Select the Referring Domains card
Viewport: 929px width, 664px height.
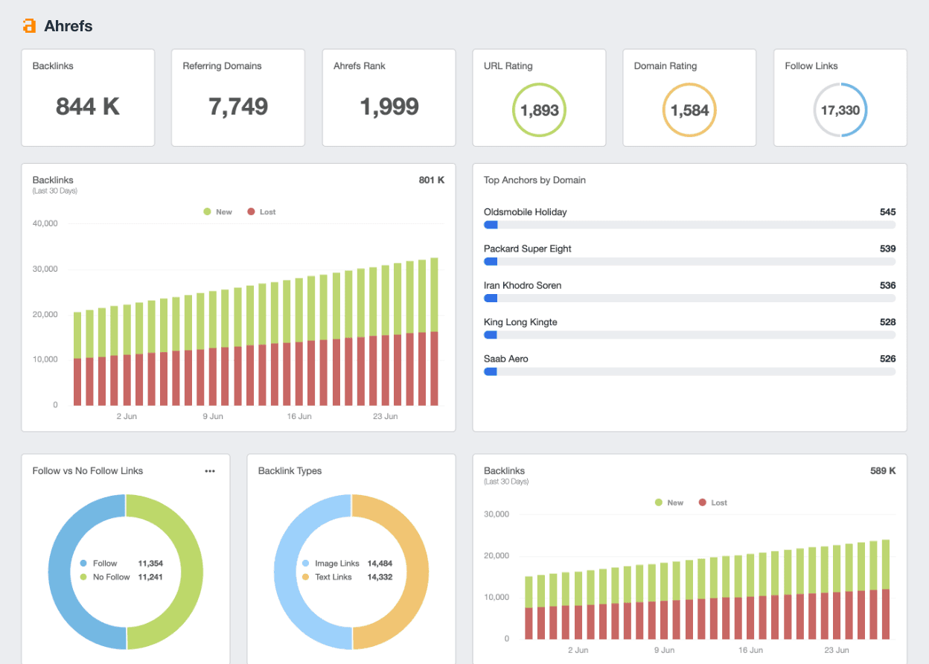pos(238,98)
